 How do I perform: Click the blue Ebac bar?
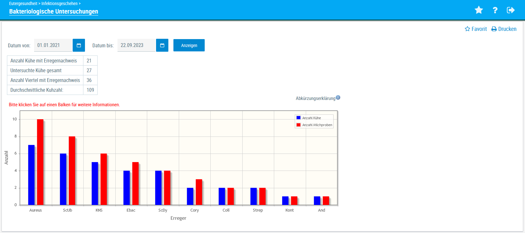(127, 188)
